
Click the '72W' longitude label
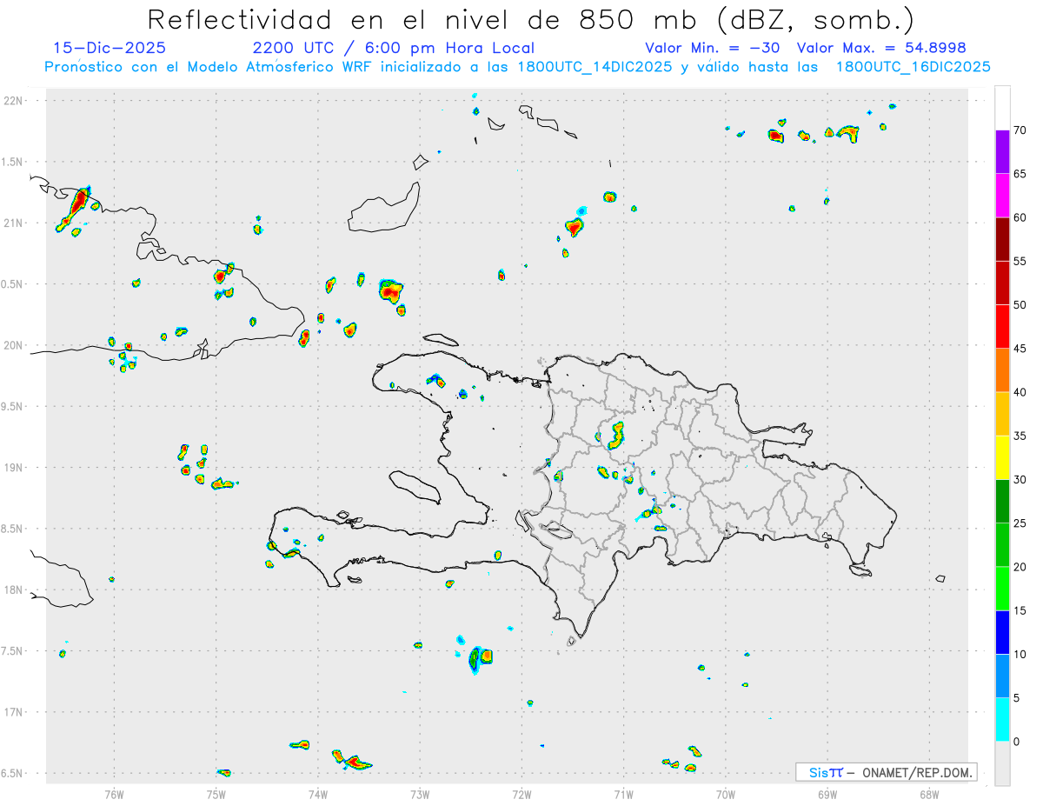click(521, 794)
